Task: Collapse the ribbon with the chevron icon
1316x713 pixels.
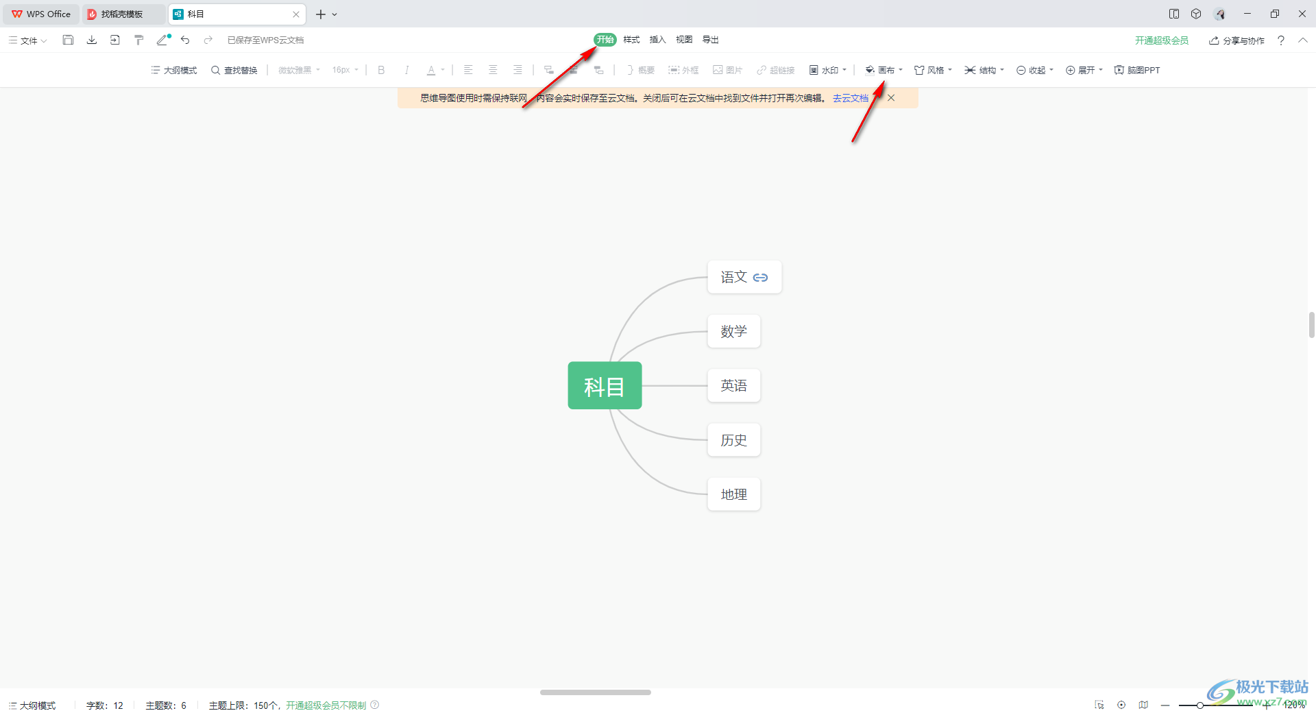Action: point(1303,40)
